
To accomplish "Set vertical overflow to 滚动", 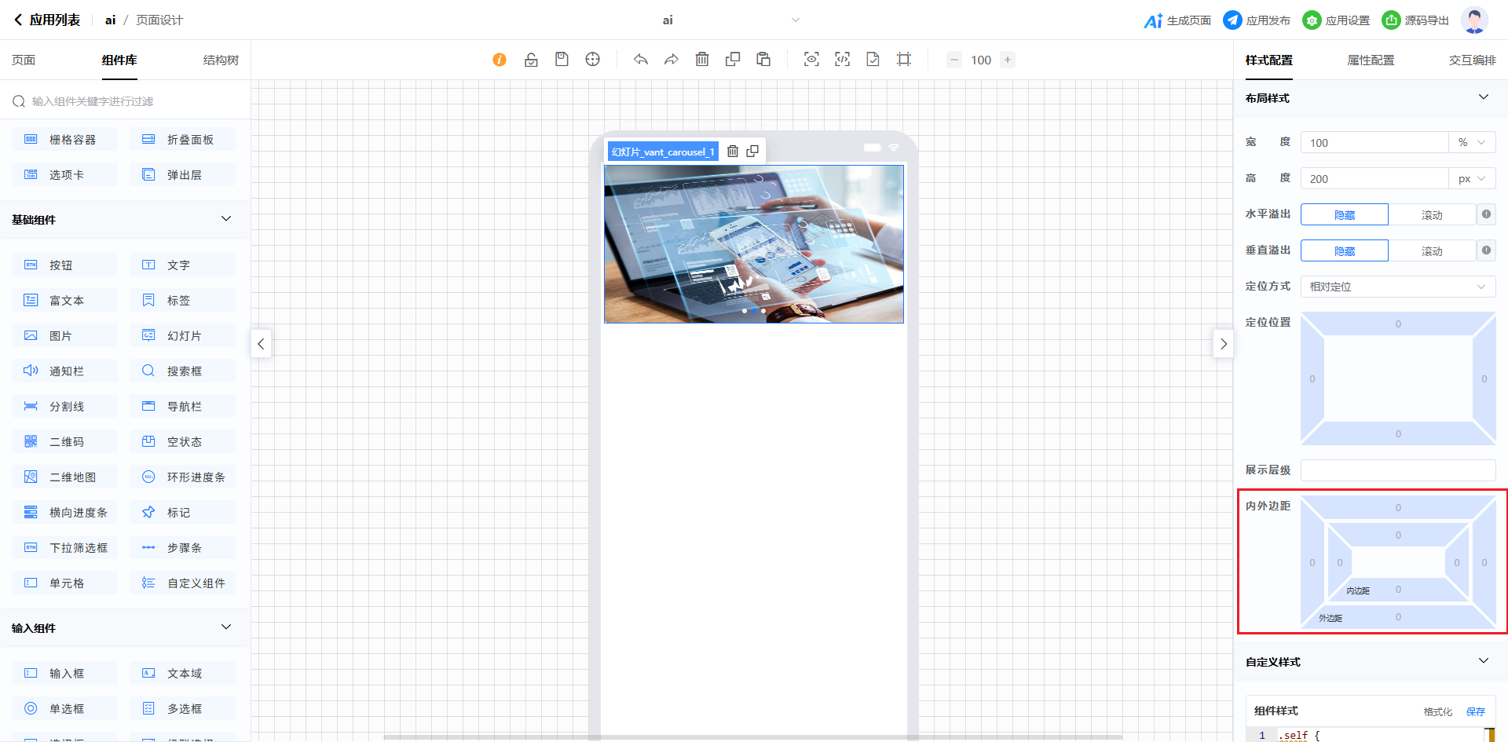I will 1431,251.
